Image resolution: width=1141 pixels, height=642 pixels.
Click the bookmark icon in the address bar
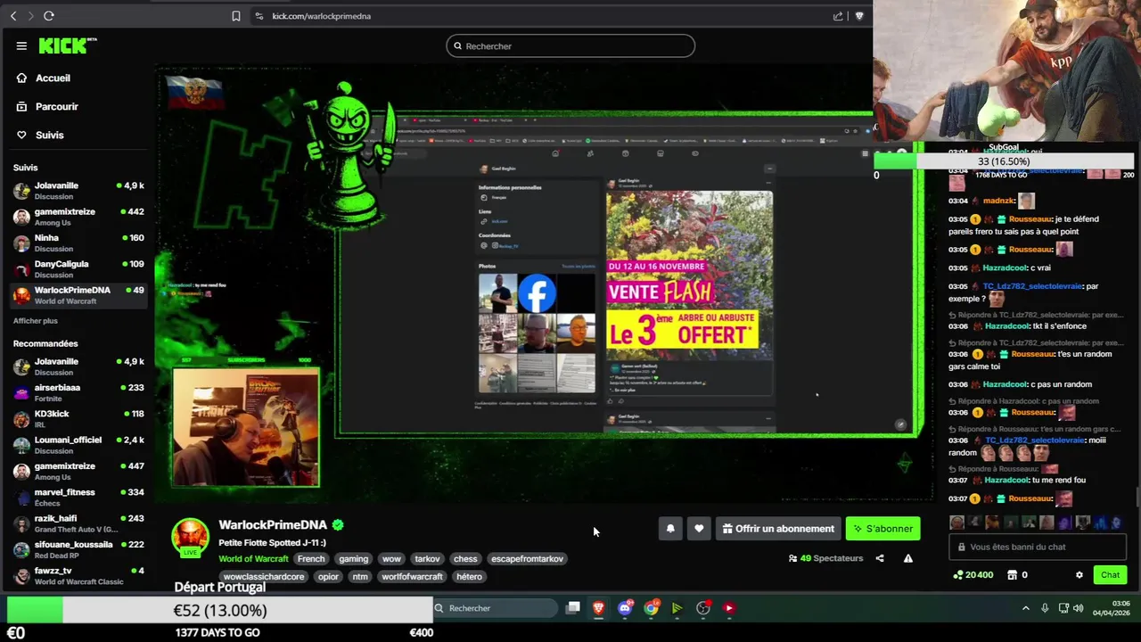235,16
